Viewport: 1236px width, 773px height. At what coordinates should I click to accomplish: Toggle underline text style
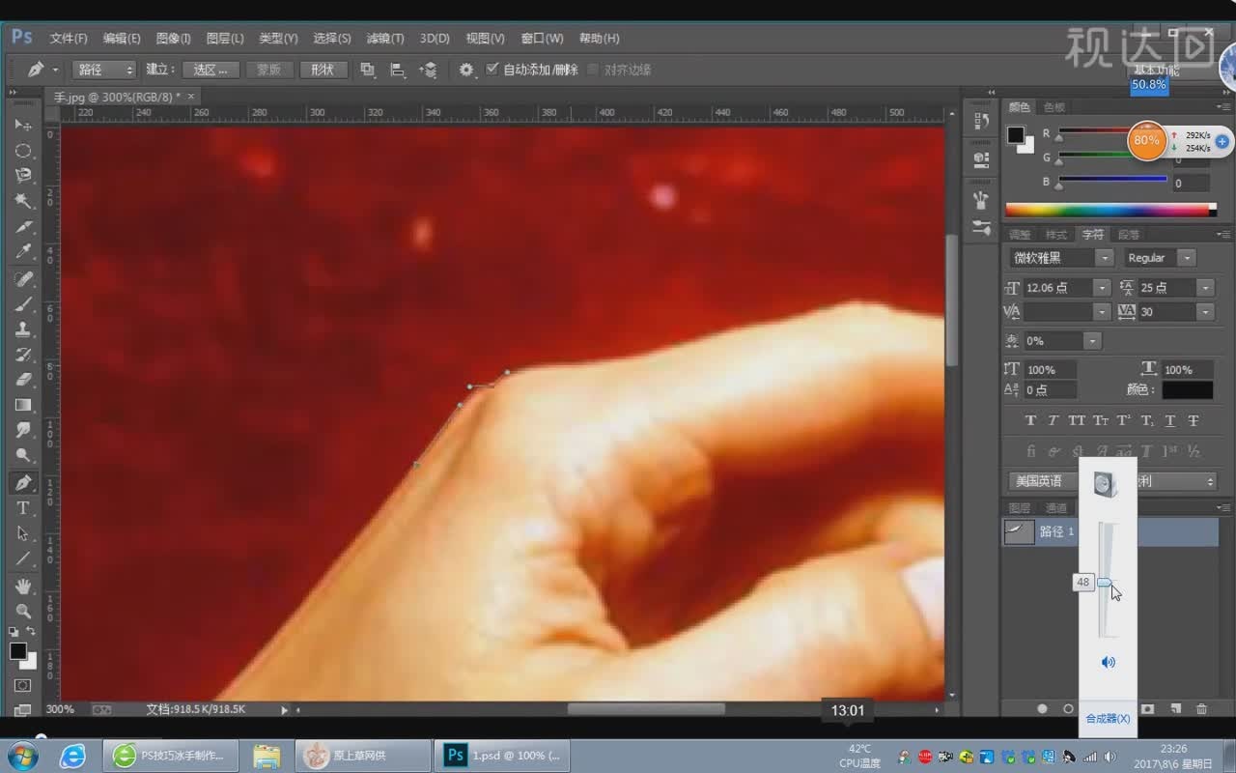click(1170, 420)
